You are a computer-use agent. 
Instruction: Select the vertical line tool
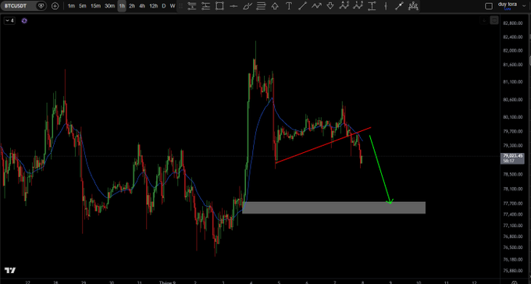coord(386,5)
